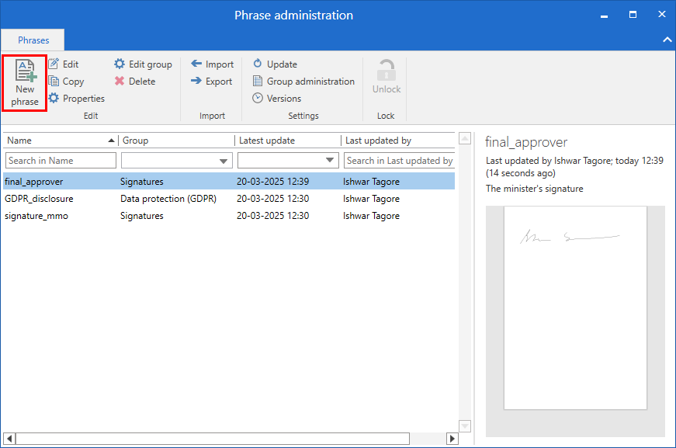Screen dimensions: 676x448
Task: Click the New phrase icon
Action: (25, 71)
